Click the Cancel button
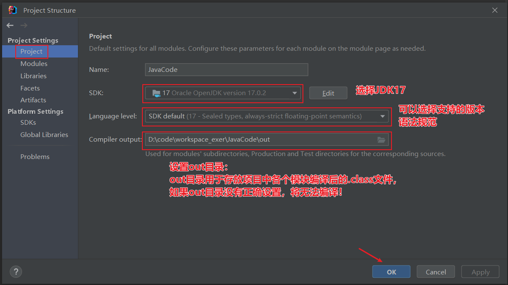Image resolution: width=508 pixels, height=285 pixels. click(436, 272)
